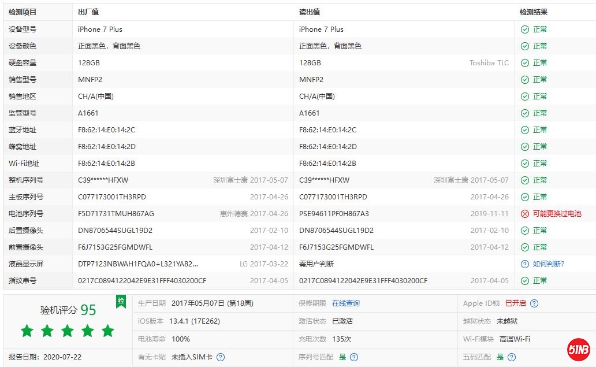Click the green 验 ribbon badge
This screenshot has width=596, height=367.
tap(121, 301)
